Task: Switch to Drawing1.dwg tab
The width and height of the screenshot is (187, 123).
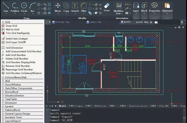Action: [61, 22]
